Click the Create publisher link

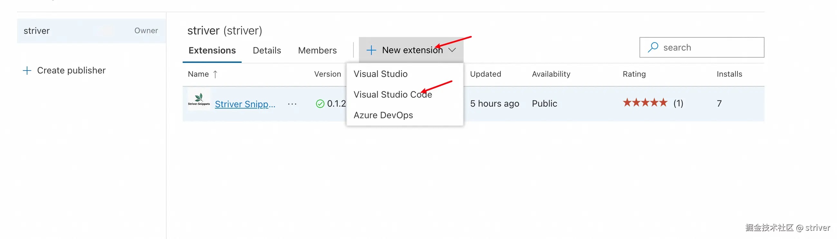click(71, 71)
